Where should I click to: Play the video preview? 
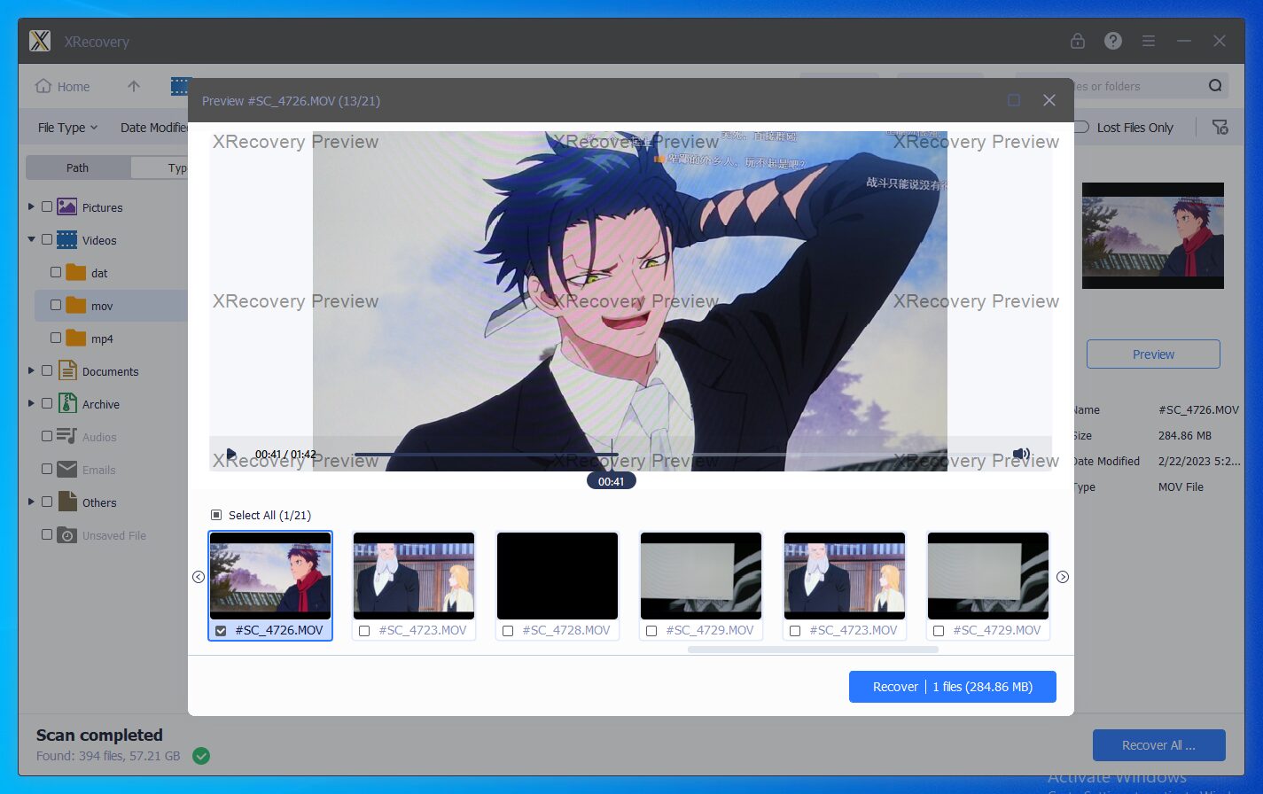231,454
